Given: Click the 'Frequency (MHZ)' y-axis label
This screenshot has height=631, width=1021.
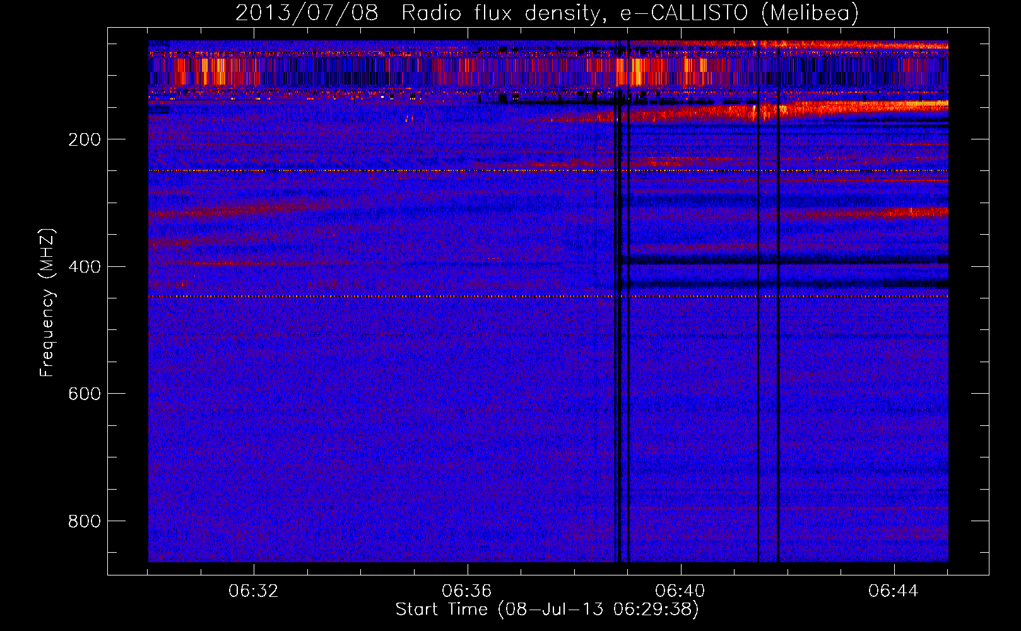Looking at the screenshot, I should click(48, 303).
